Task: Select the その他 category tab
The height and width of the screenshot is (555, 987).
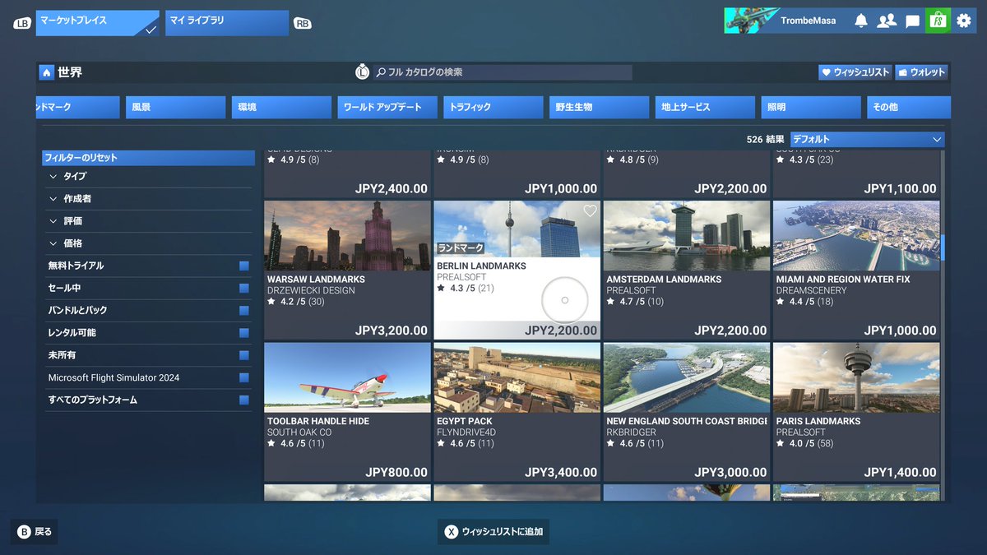Action: tap(909, 107)
